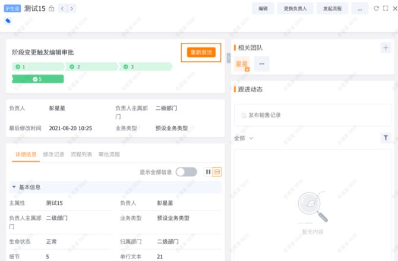Select stage 3 in the progress bar
This screenshot has height=261, width=398.
(146, 67)
